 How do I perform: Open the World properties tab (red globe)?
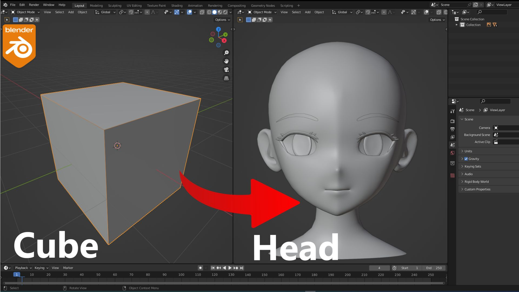click(453, 153)
